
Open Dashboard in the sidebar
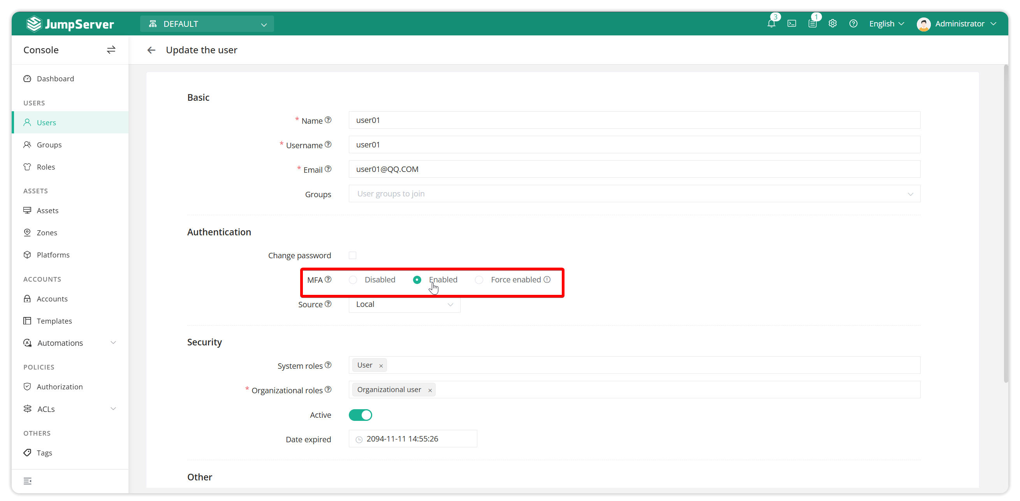coord(70,78)
